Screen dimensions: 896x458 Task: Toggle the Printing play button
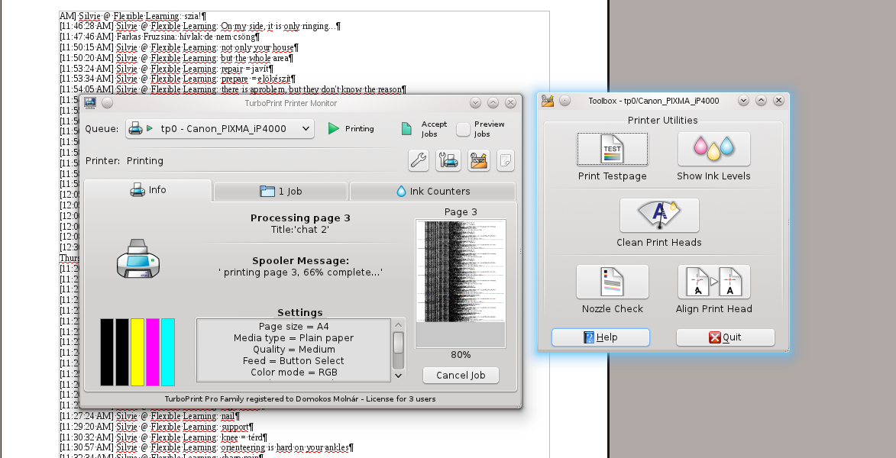pos(334,129)
